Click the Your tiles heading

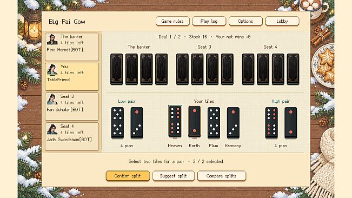point(204,101)
